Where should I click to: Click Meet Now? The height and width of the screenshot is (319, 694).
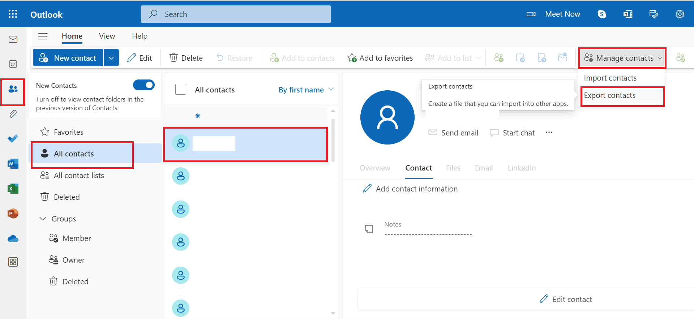tap(553, 14)
